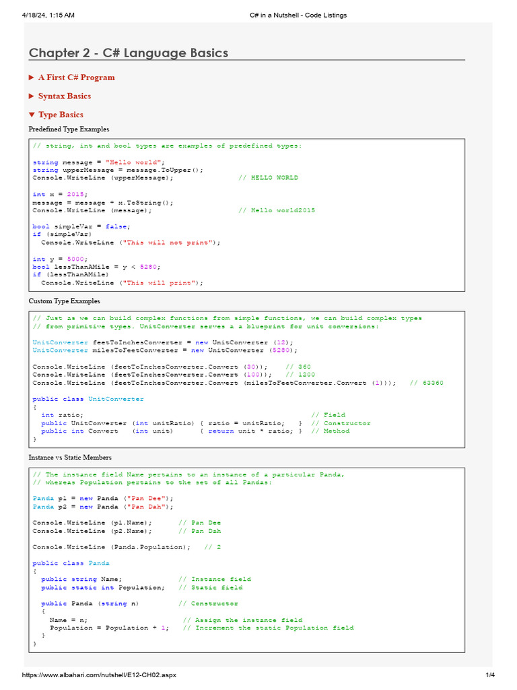This screenshot has height=690, width=517.
Task: Click the Predefined Type Examples label
Action: point(69,129)
